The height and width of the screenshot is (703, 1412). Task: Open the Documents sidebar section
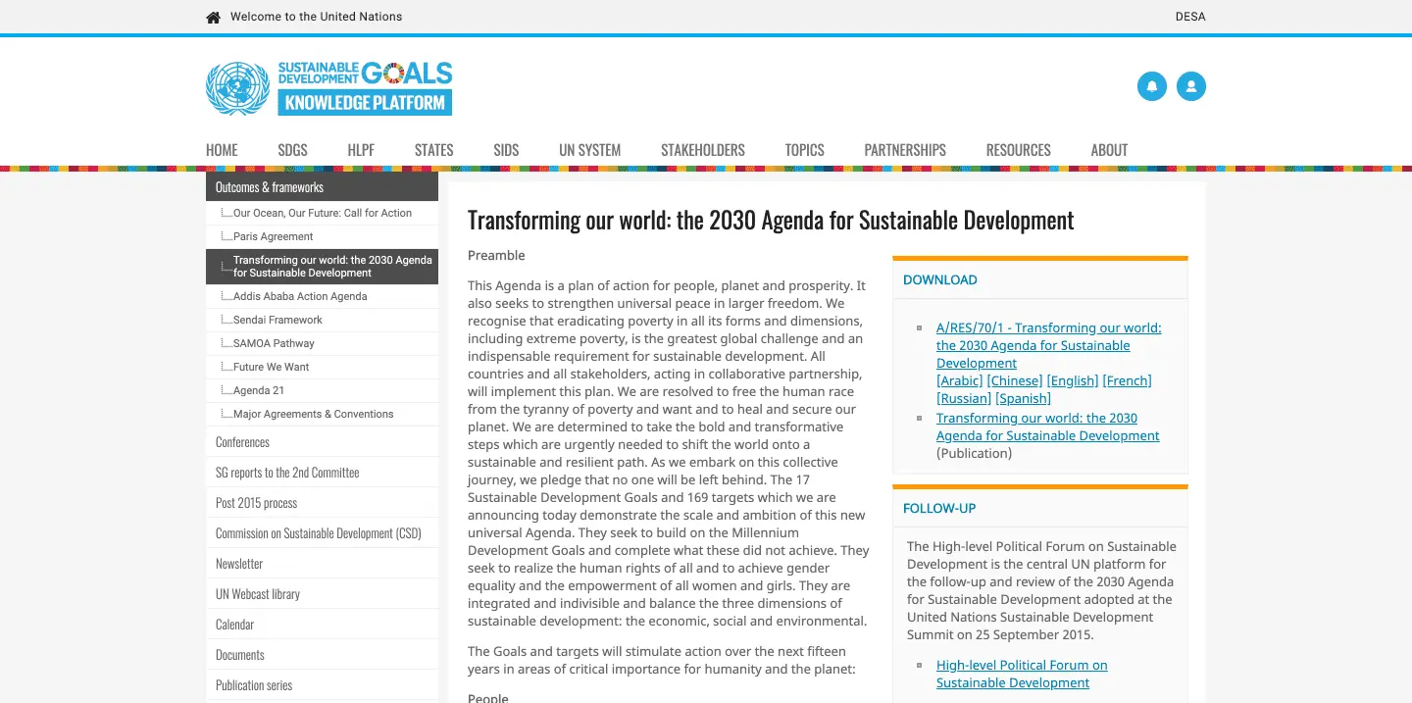point(322,655)
